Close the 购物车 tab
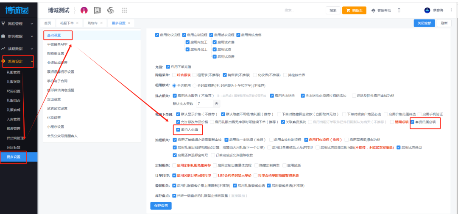 101,23
